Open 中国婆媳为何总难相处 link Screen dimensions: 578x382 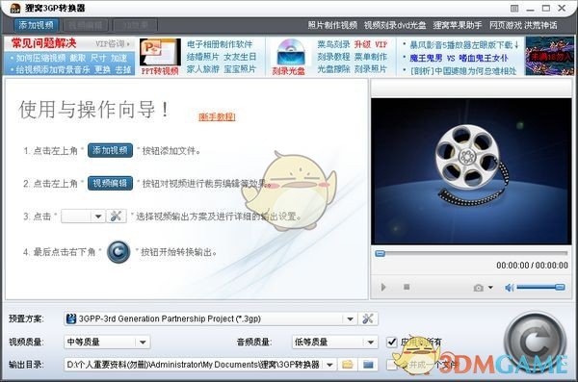[x=463, y=70]
